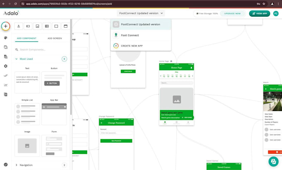Click the image placeholder on Home Page screen
The width and height of the screenshot is (282, 170).
(x=177, y=99)
